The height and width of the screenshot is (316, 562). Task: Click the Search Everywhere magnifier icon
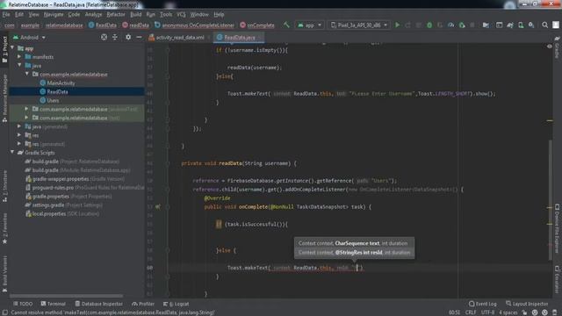click(544, 25)
